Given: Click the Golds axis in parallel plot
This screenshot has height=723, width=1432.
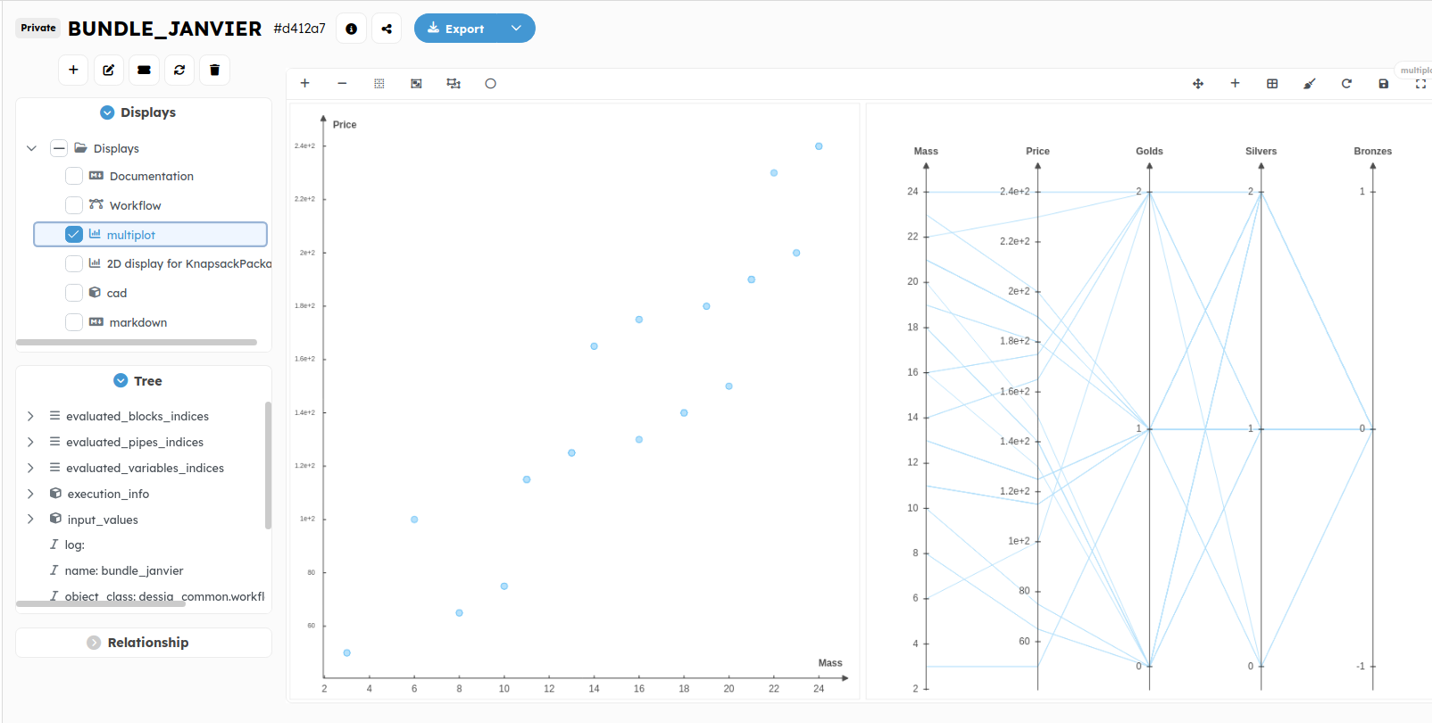Looking at the screenshot, I should click(1149, 427).
